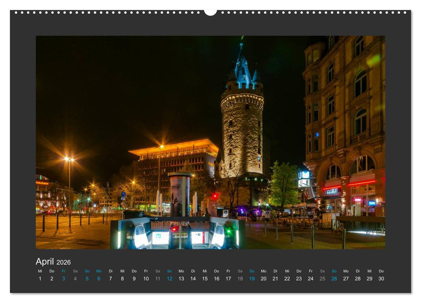The height and width of the screenshot is (303, 421).
Task: Click the grayed Saturday date 11
Action: pos(157,279)
